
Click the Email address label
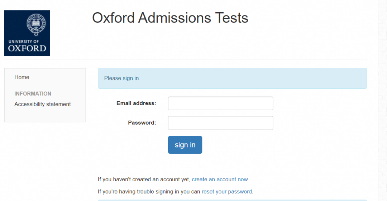[136, 103]
